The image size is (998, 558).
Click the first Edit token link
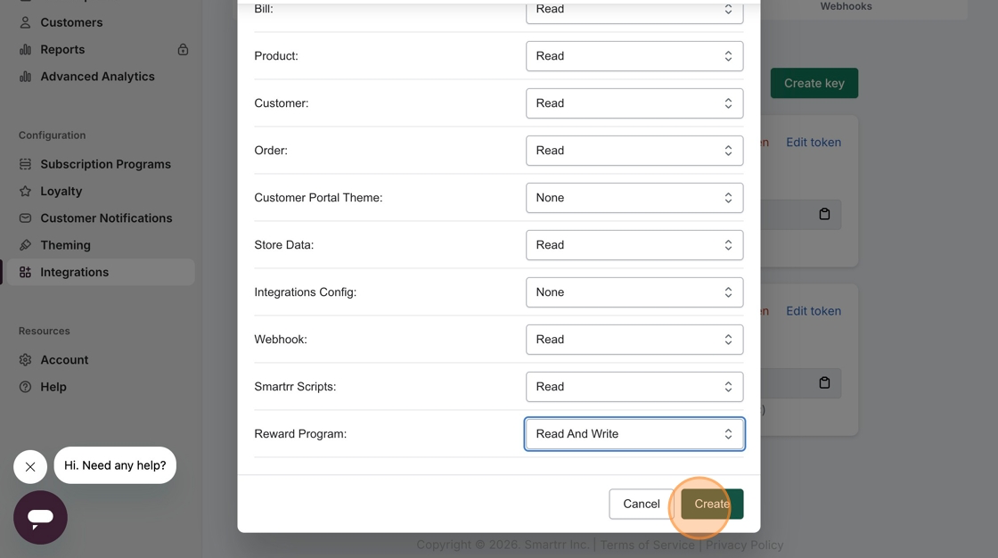[x=813, y=143]
